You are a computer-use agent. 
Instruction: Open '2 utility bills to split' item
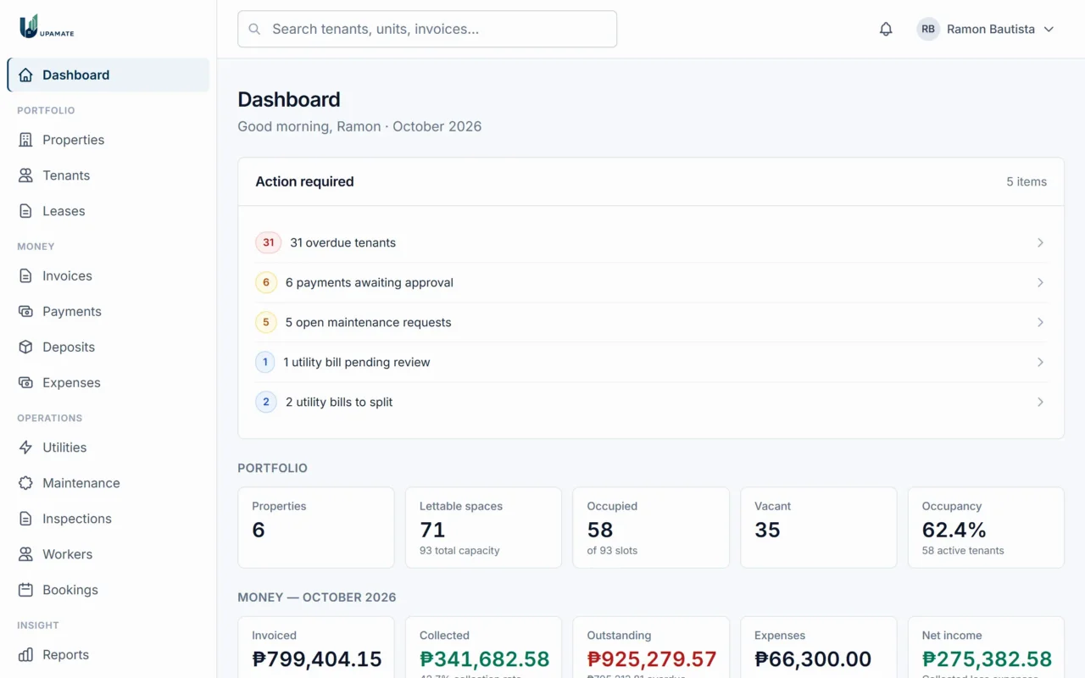click(651, 402)
